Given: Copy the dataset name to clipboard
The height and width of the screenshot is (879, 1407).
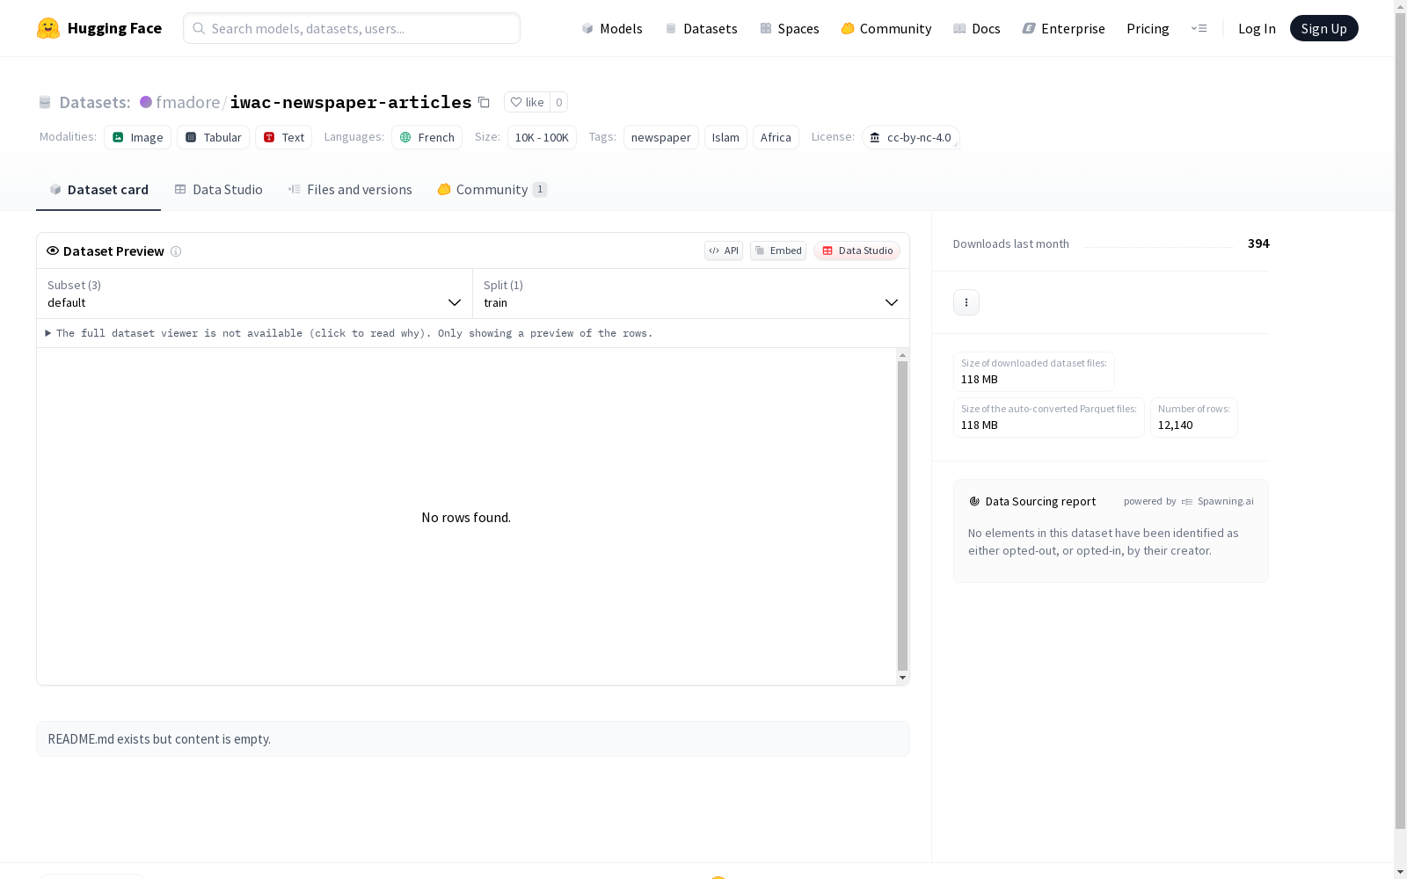Looking at the screenshot, I should (x=484, y=102).
